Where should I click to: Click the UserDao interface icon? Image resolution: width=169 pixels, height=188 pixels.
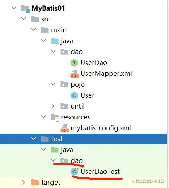coord(74,63)
